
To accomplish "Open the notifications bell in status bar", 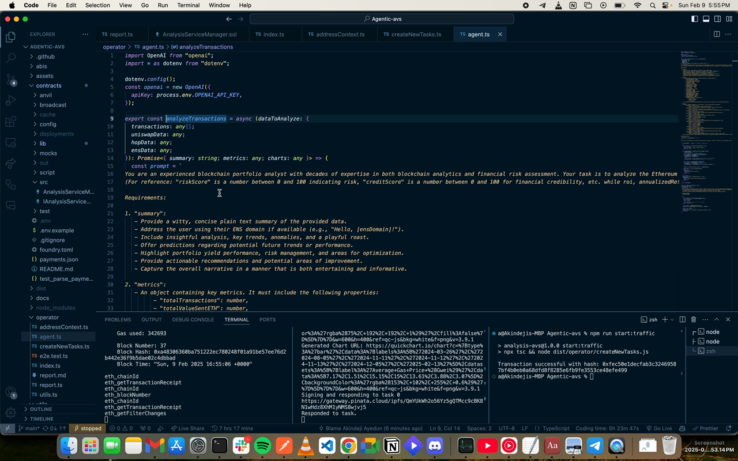I will [729, 428].
